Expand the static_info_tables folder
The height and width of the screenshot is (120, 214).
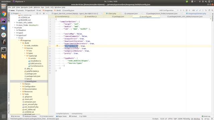click(15, 23)
